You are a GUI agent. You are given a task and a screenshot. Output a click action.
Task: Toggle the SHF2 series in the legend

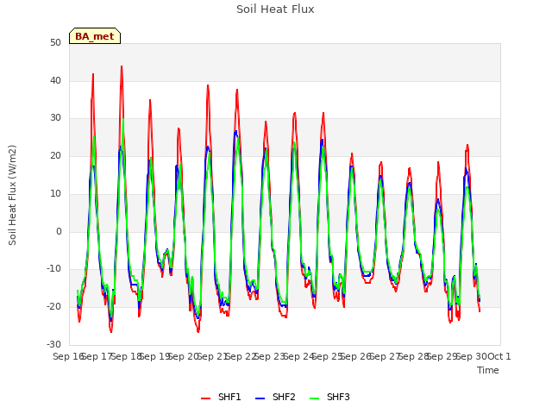[275, 397]
